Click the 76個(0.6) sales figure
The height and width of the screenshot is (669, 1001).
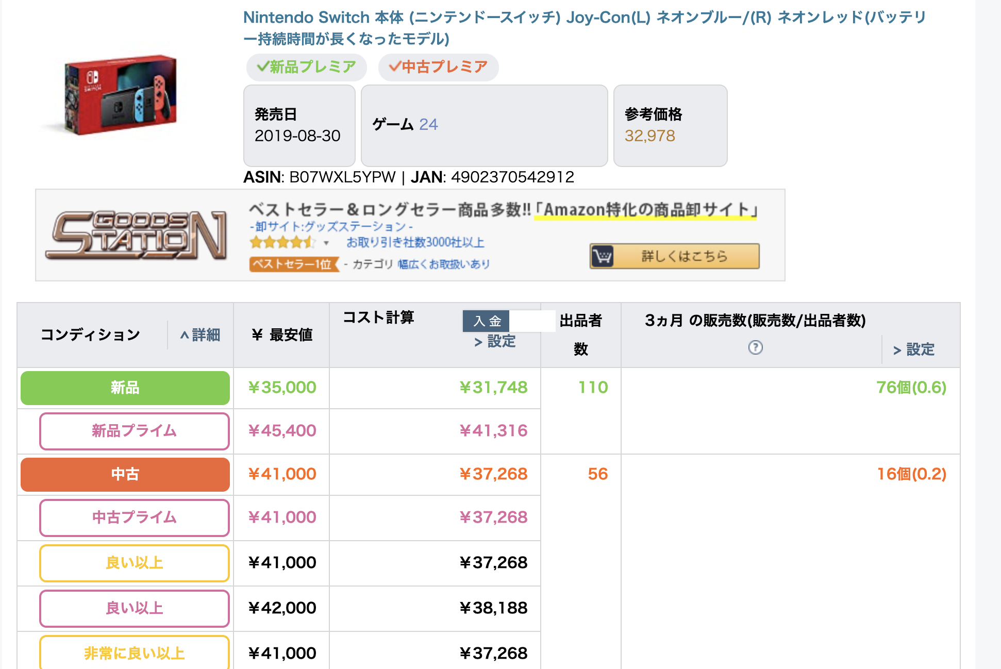coord(911,388)
